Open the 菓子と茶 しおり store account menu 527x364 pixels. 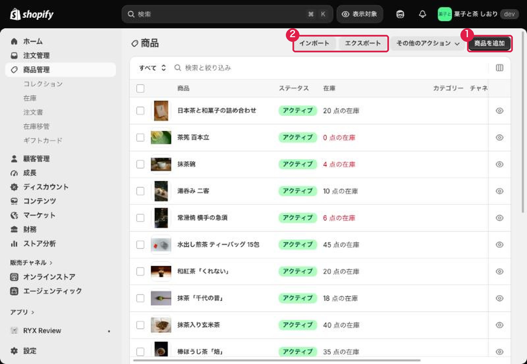[x=478, y=14]
